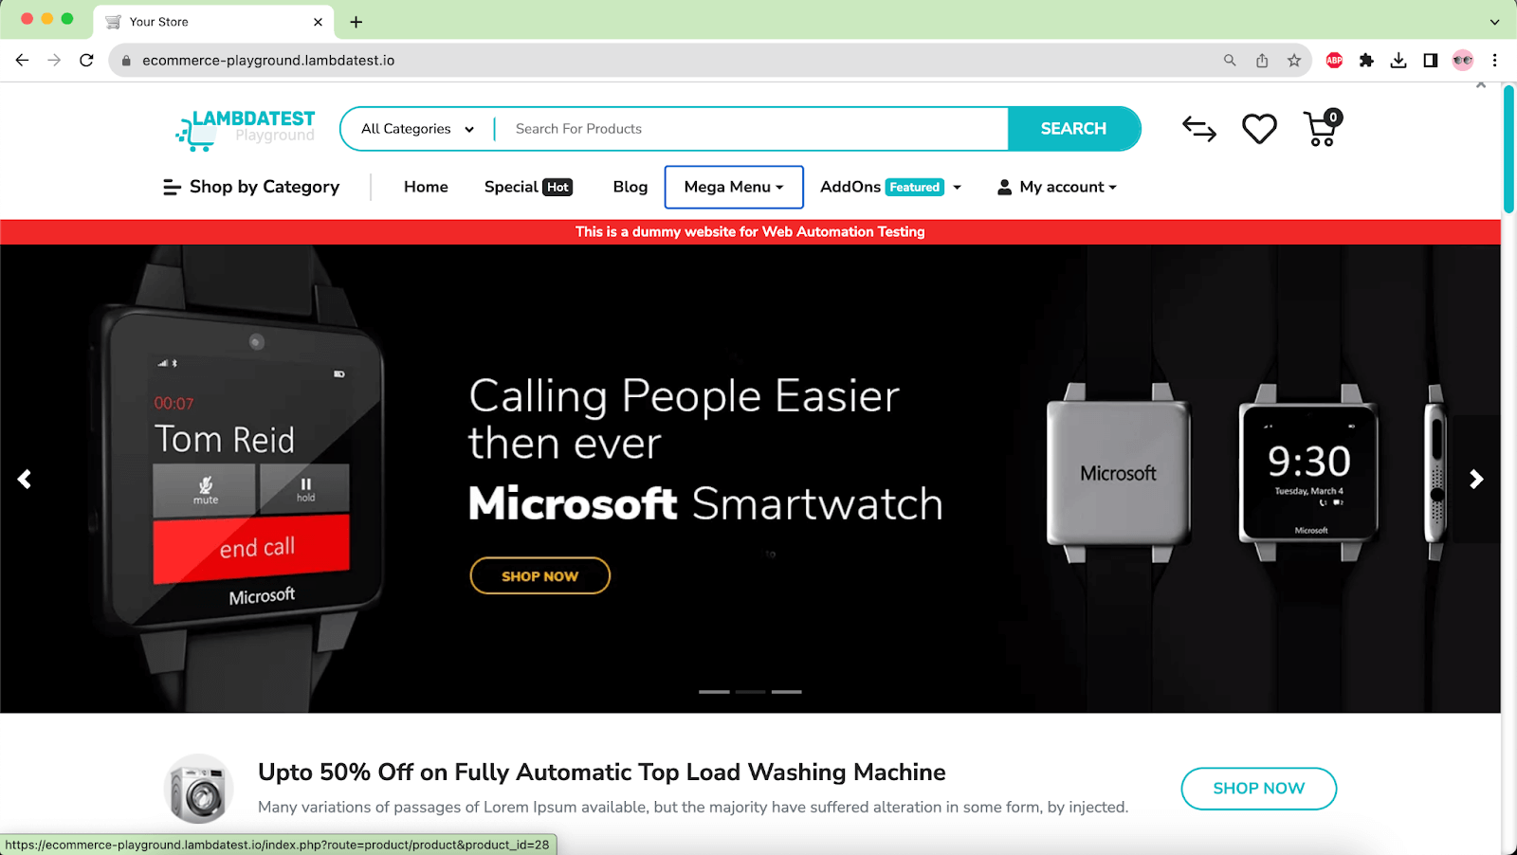Jump to the third carousel slide indicator
Screen dimensions: 1517x855
coord(786,692)
